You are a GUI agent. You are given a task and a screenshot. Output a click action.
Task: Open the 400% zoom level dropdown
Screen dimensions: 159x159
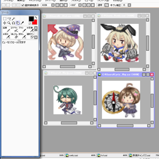(x=53, y=5)
